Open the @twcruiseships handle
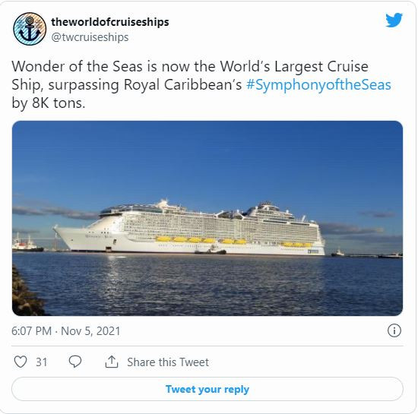Screen dimensions: 418x414 click(90, 37)
